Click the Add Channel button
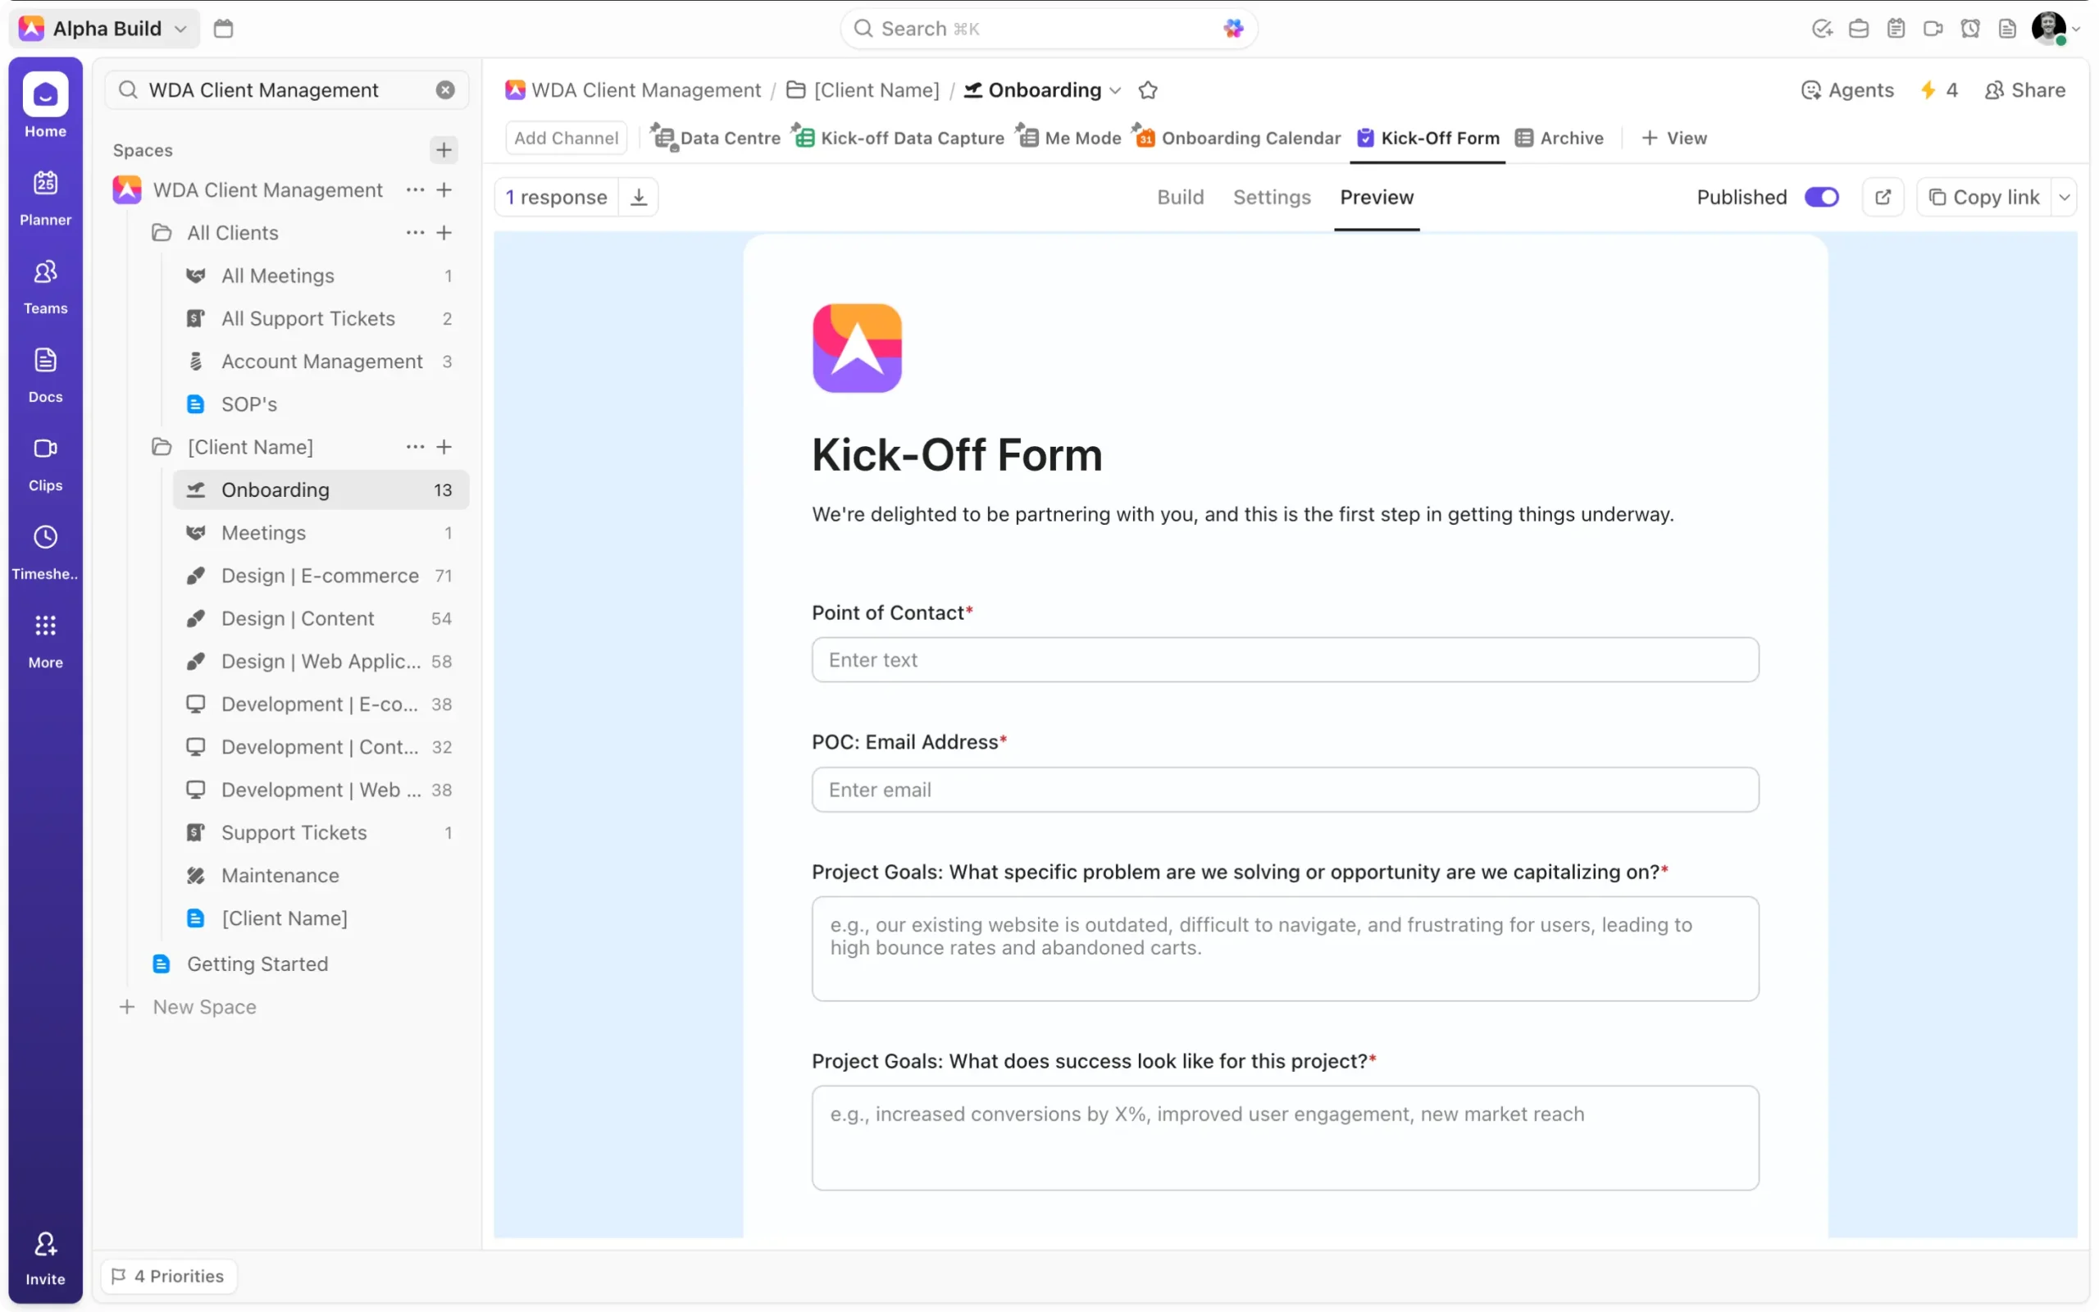2099x1312 pixels. pos(566,138)
